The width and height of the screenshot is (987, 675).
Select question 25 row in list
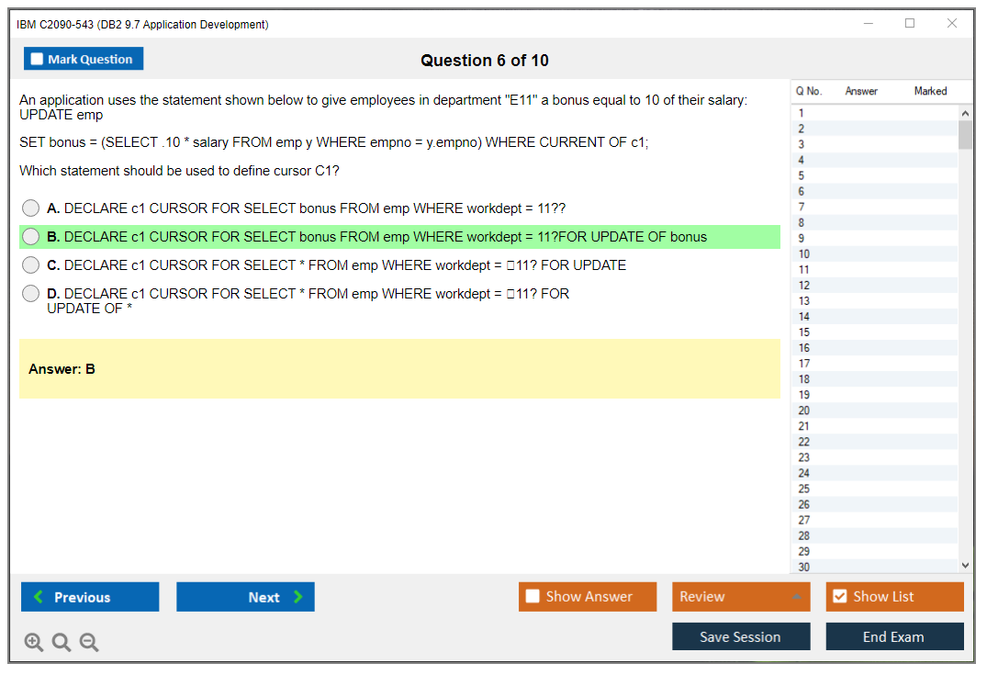point(804,489)
